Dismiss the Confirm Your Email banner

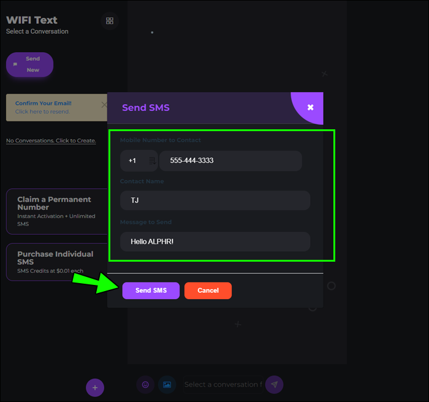(x=104, y=105)
